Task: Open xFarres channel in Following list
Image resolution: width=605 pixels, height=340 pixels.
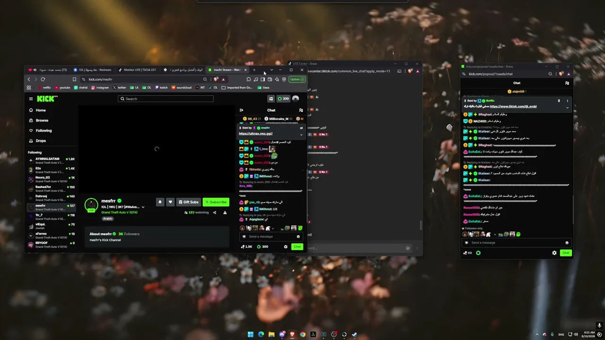Action: click(x=51, y=235)
